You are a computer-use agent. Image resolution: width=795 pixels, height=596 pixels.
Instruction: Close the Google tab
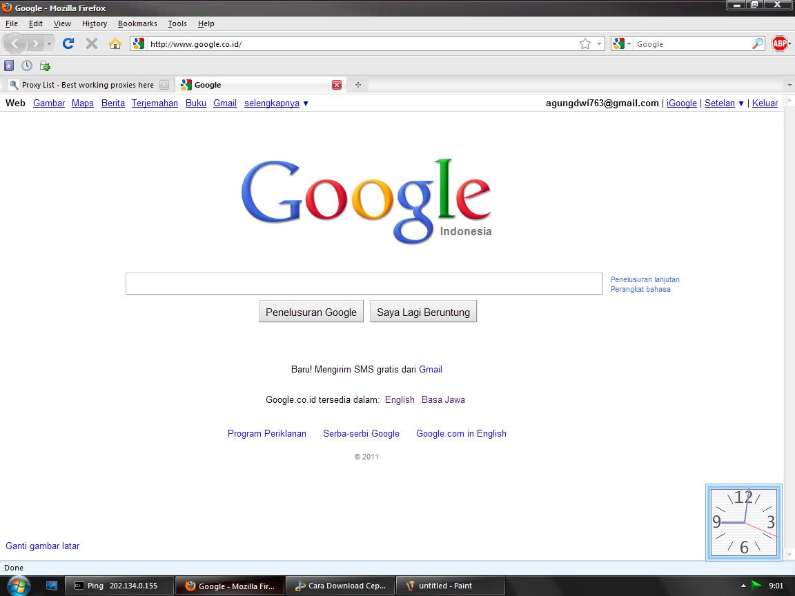click(337, 85)
